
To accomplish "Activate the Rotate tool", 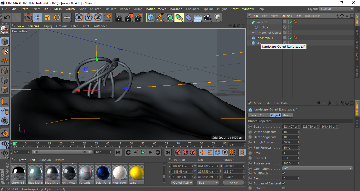I will pos(57,18).
